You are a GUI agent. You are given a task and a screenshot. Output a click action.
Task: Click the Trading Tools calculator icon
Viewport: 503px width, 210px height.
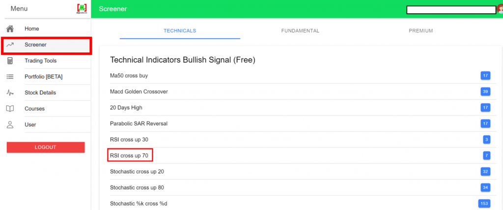pyautogui.click(x=10, y=61)
